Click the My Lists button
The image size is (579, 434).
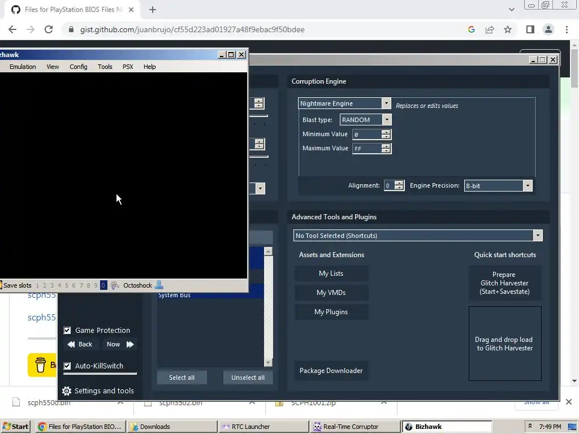click(331, 274)
